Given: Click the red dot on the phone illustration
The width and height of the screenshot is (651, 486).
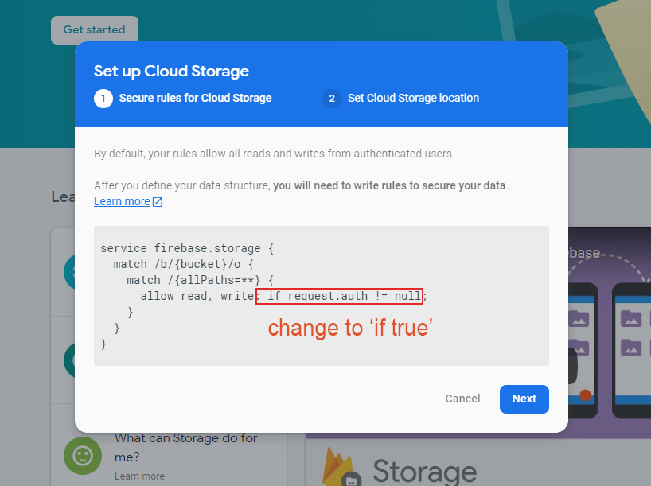Looking at the screenshot, I should pyautogui.click(x=586, y=395).
